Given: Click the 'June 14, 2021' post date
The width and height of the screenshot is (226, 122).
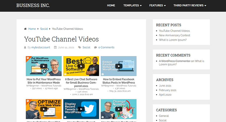Looking at the screenshot, I should (66, 48).
